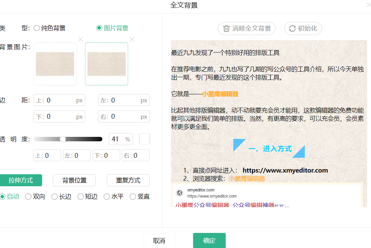This screenshot has height=248, width=371.
Task: Switch to the 重复方式 tab
Action: (x=128, y=180)
